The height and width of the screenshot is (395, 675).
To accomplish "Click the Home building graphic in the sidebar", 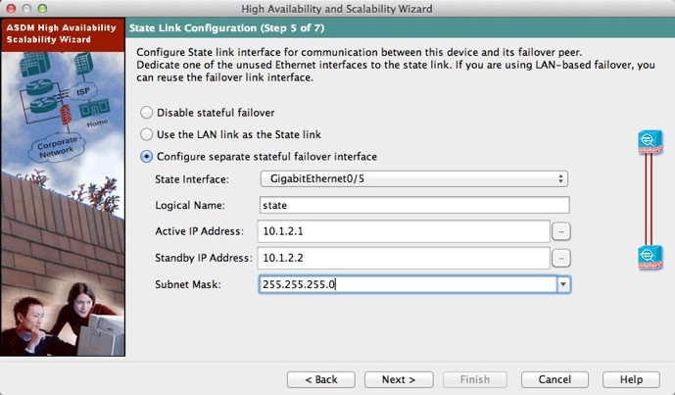I will [x=94, y=108].
